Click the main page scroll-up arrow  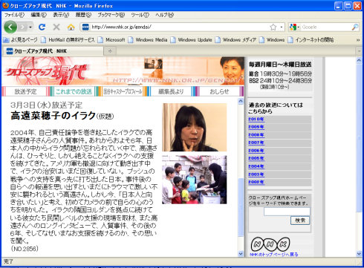click(x=359, y=60)
